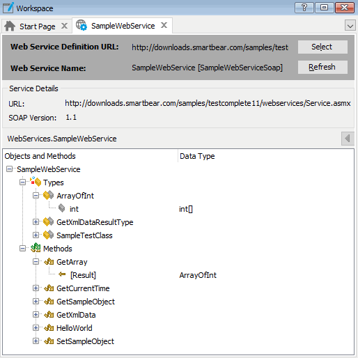The width and height of the screenshot is (358, 358).
Task: Expand the GetCurrentTime method node
Action: (36, 288)
